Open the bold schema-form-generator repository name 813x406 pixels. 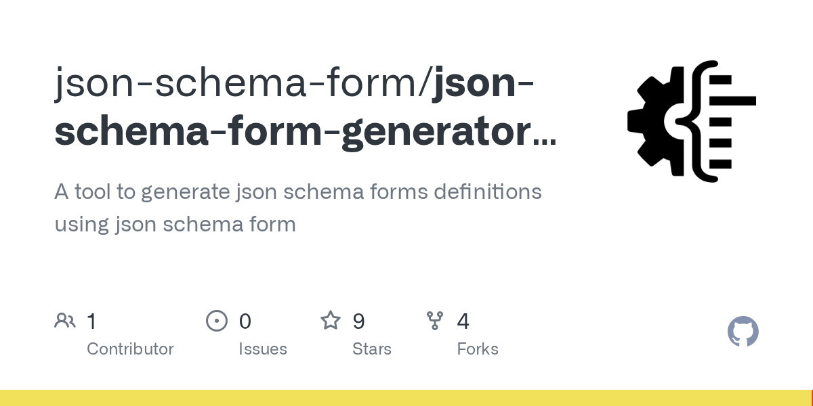[291, 131]
